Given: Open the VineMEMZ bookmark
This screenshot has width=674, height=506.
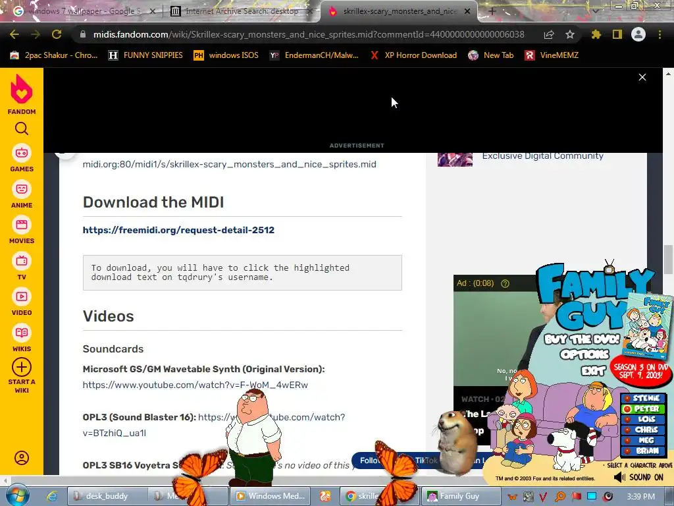Looking at the screenshot, I should [552, 55].
